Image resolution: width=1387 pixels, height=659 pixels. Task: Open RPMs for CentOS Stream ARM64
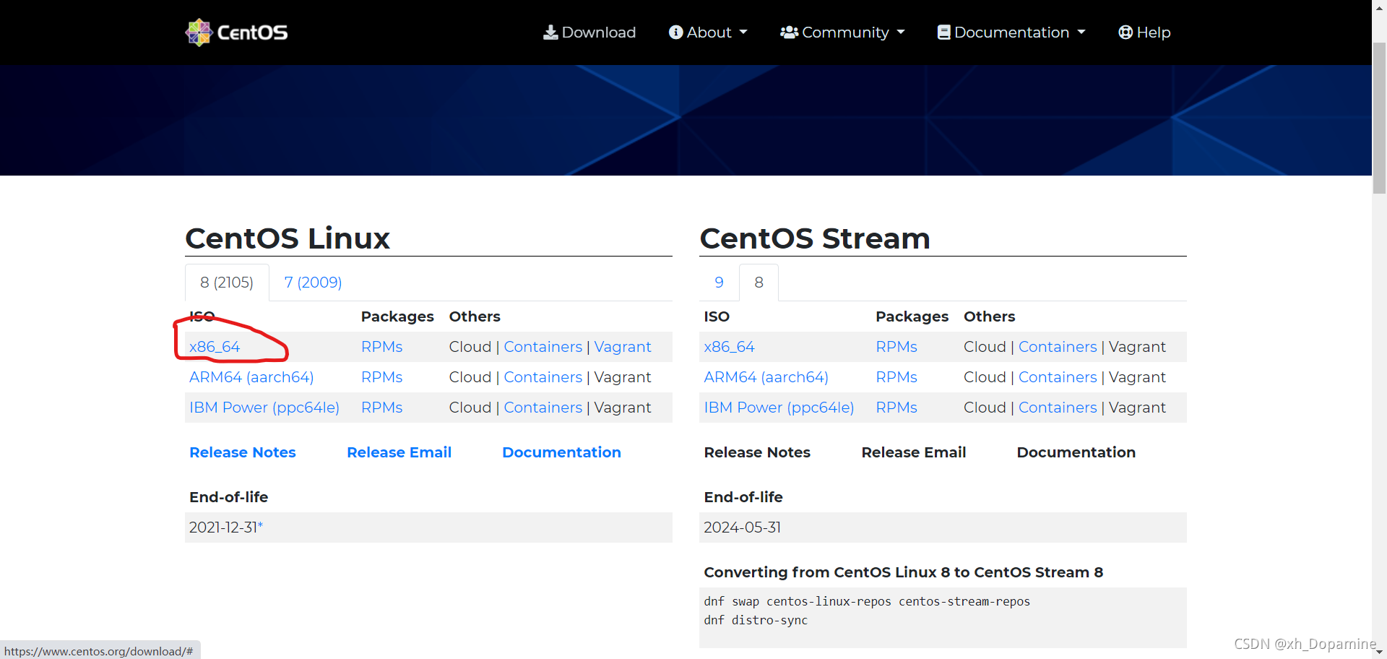896,377
